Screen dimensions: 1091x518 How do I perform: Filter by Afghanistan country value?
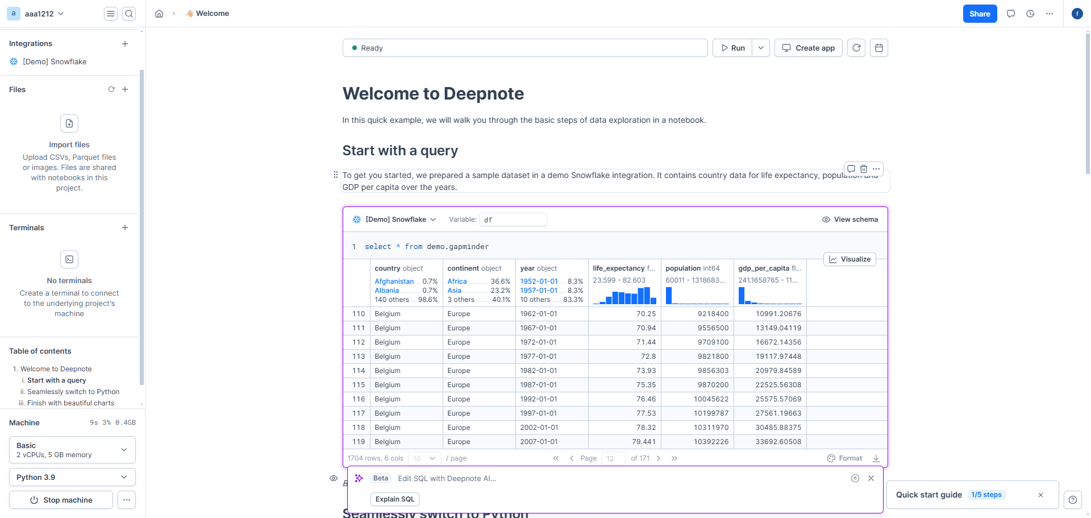(x=394, y=281)
